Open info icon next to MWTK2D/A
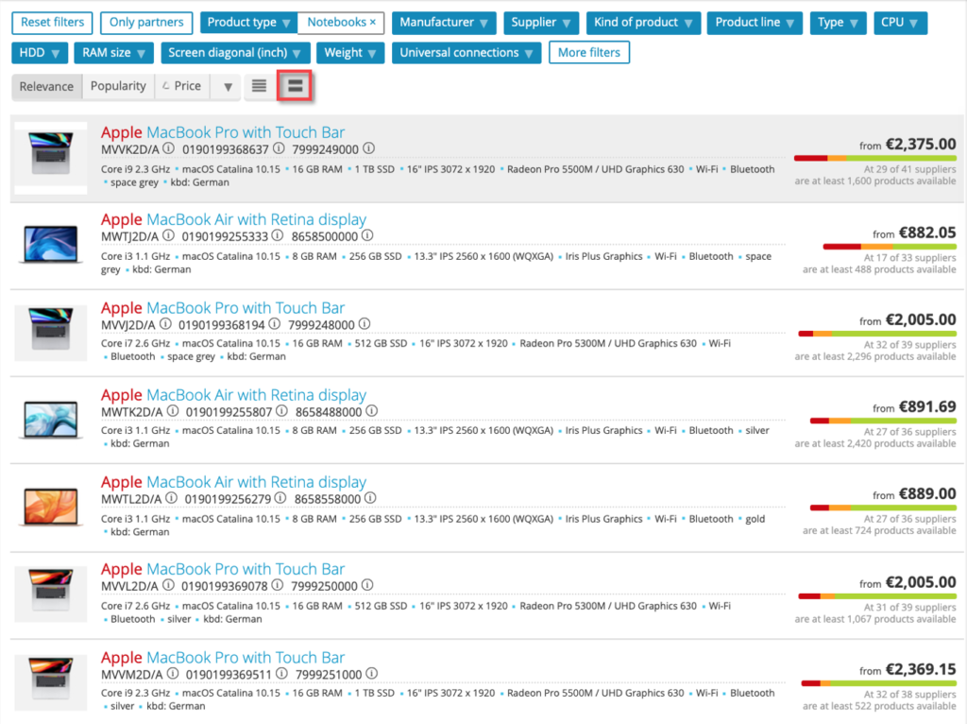Viewport: 967px width, 724px height. click(x=173, y=411)
